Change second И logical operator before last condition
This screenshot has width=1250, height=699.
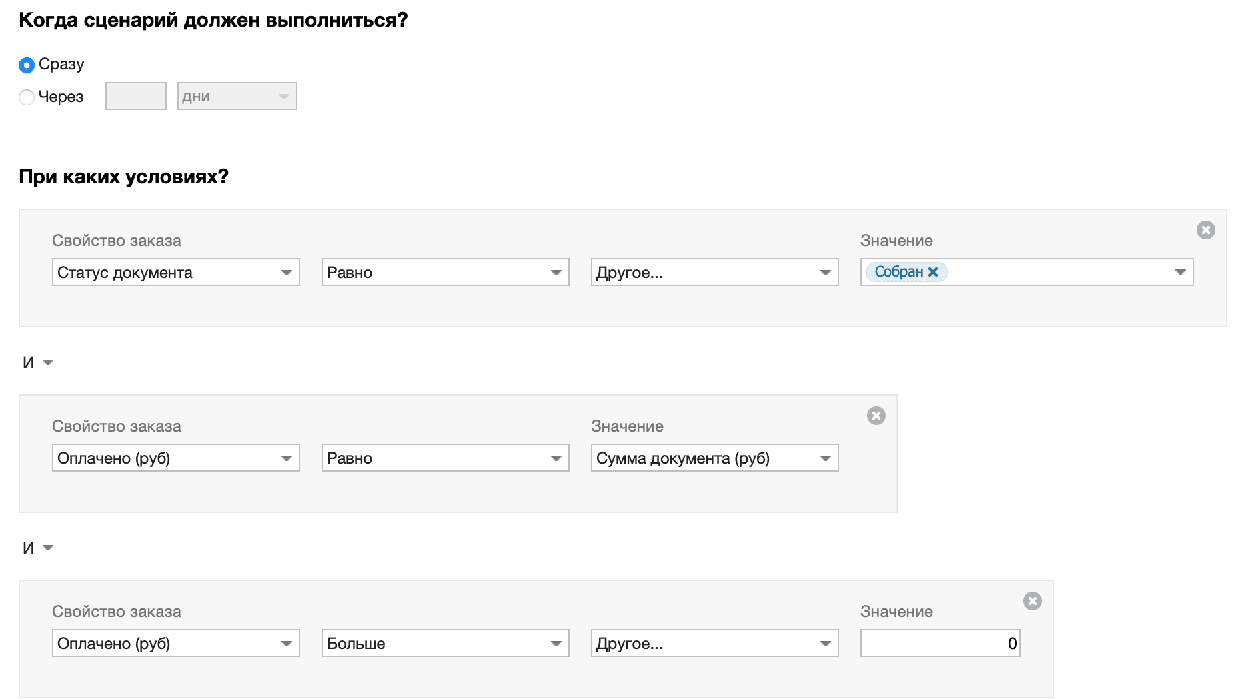(37, 548)
